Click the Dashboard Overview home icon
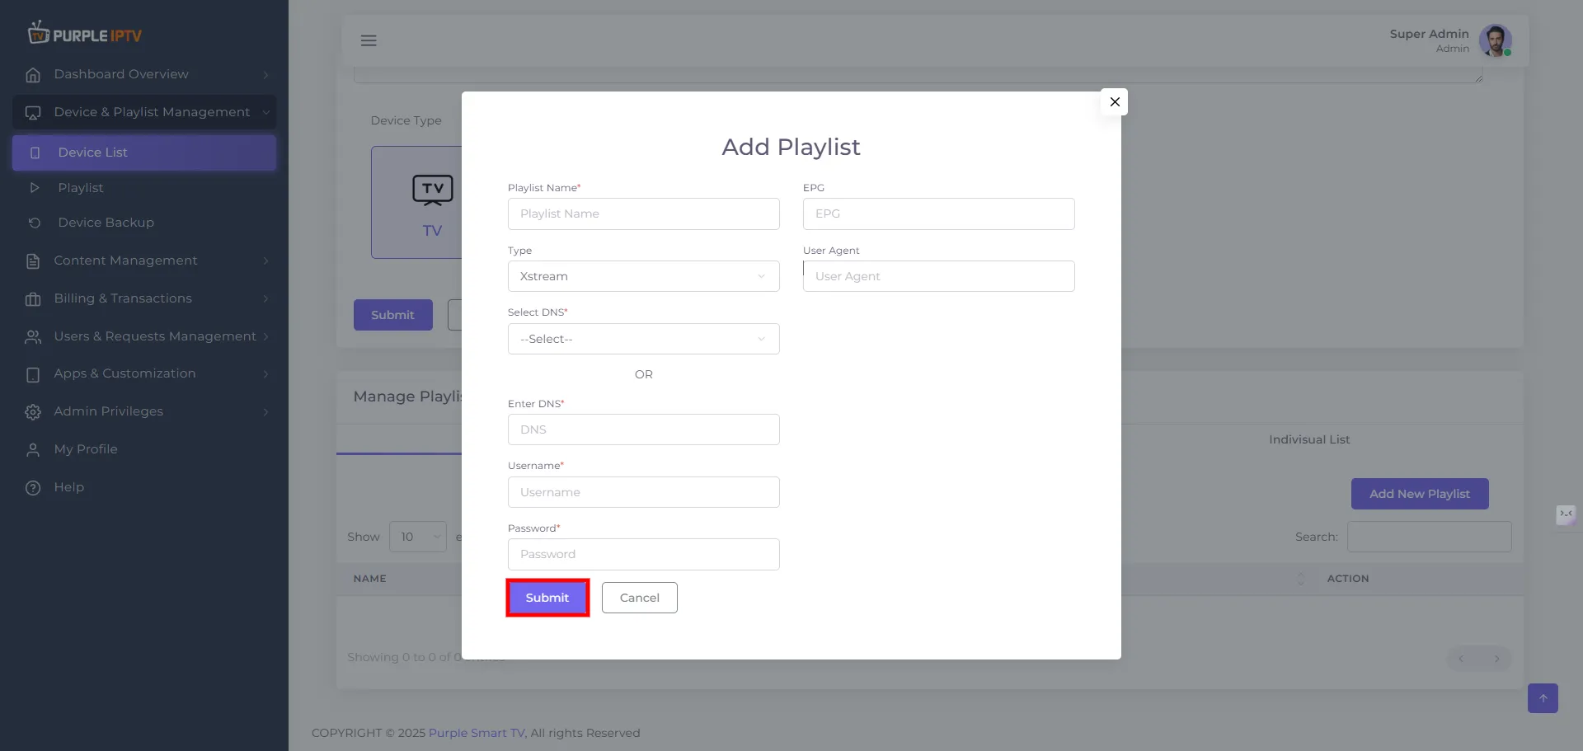1583x751 pixels. pyautogui.click(x=33, y=75)
